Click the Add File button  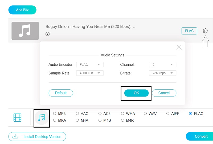[x=22, y=10]
